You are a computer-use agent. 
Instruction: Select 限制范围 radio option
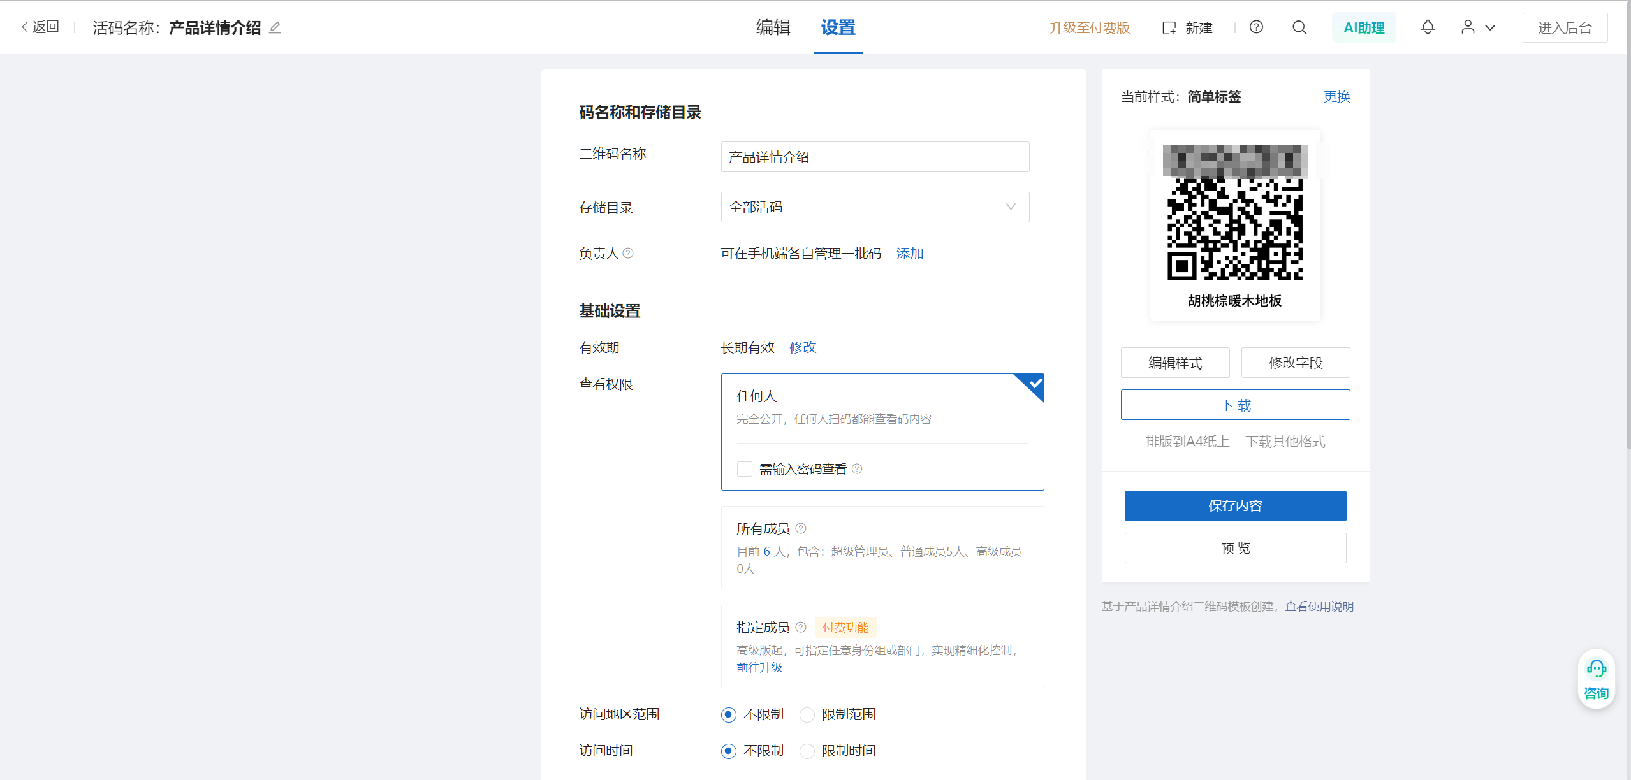tap(807, 714)
